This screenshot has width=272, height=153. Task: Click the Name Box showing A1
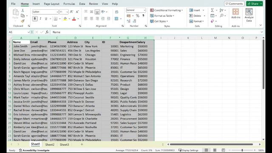[19, 32]
